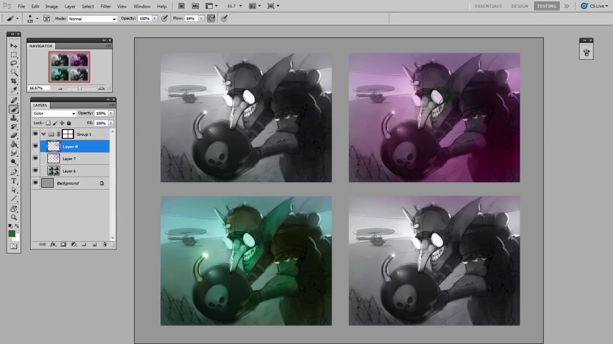Viewport: 613px width, 344px height.
Task: Toggle lock transparent pixels
Action: click(48, 123)
